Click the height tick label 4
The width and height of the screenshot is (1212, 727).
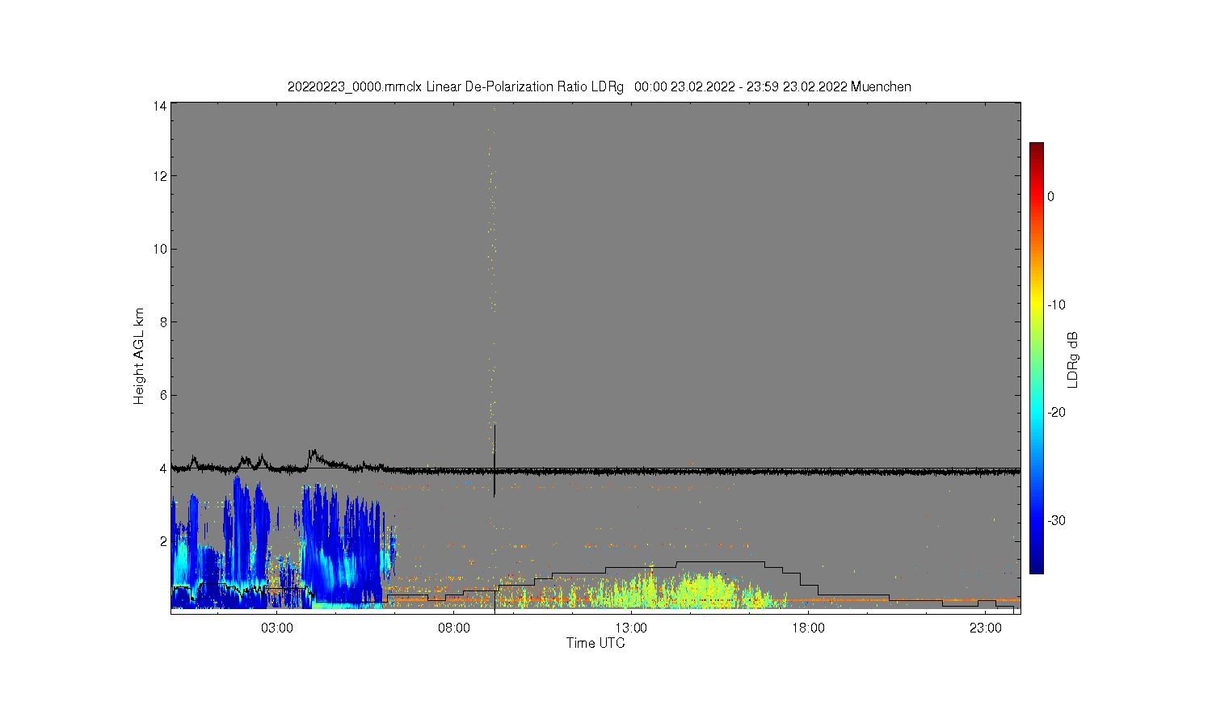click(163, 468)
